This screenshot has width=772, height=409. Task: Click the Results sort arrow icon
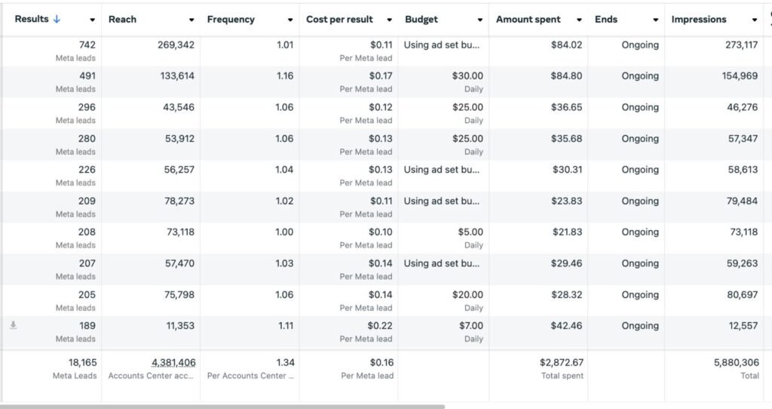pyautogui.click(x=57, y=20)
